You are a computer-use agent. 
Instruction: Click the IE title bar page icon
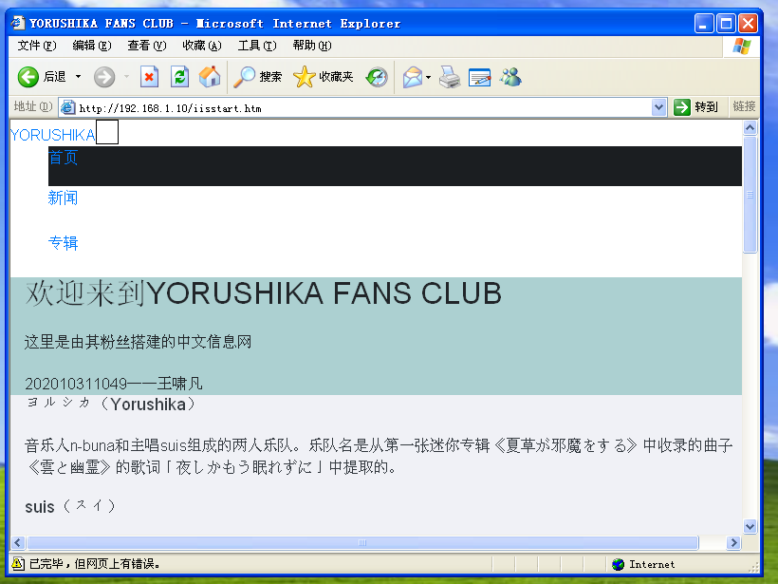[x=18, y=23]
